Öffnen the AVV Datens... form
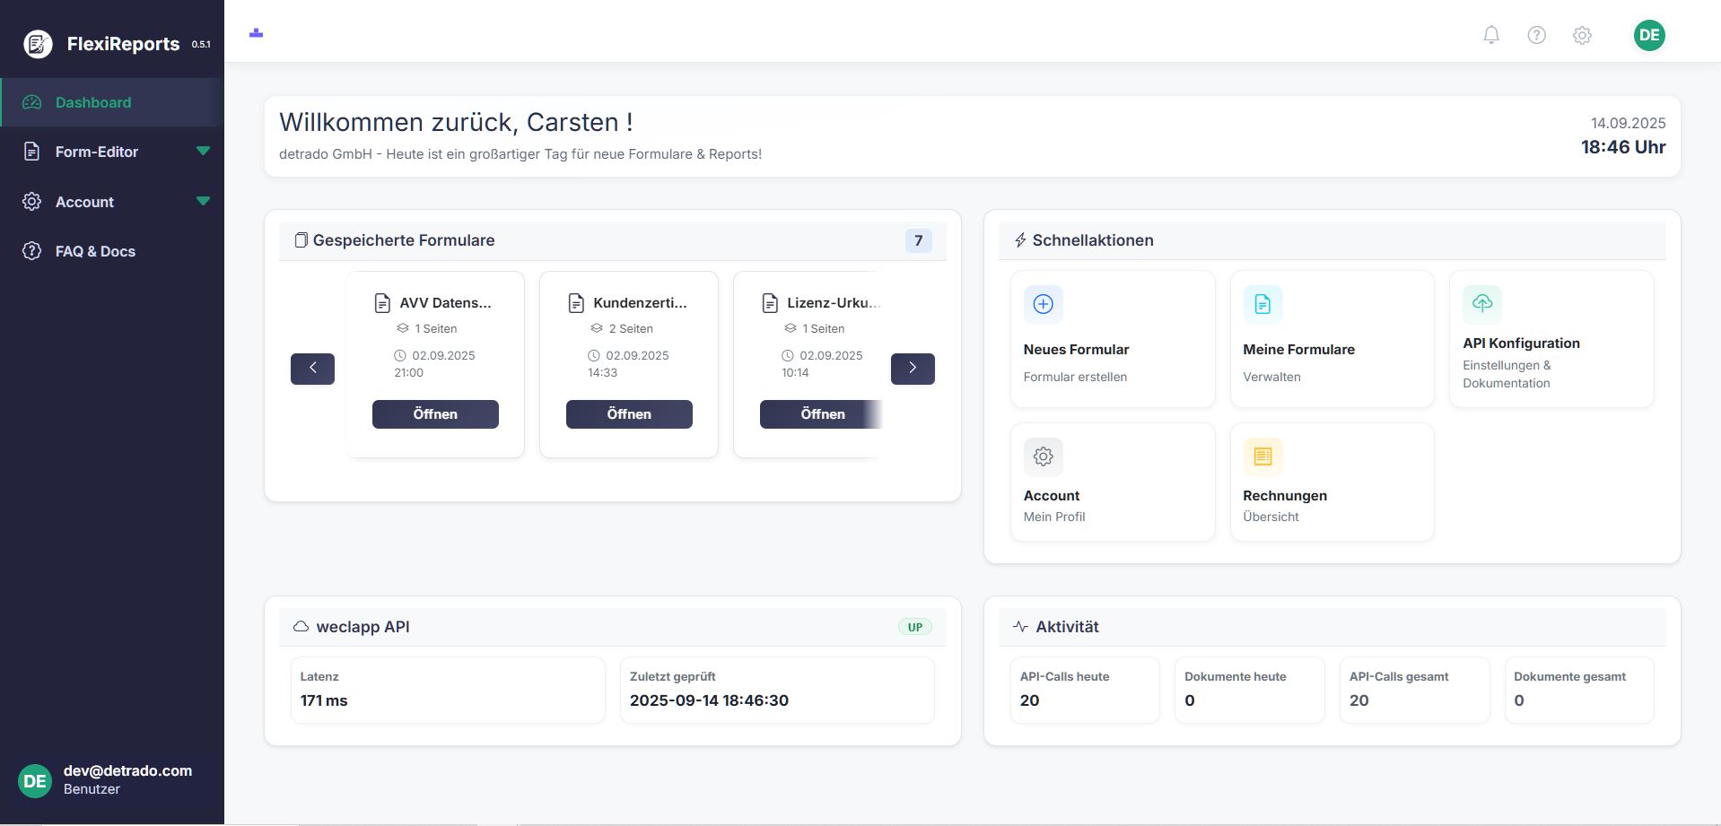Viewport: 1721px width, 826px height. coord(435,413)
